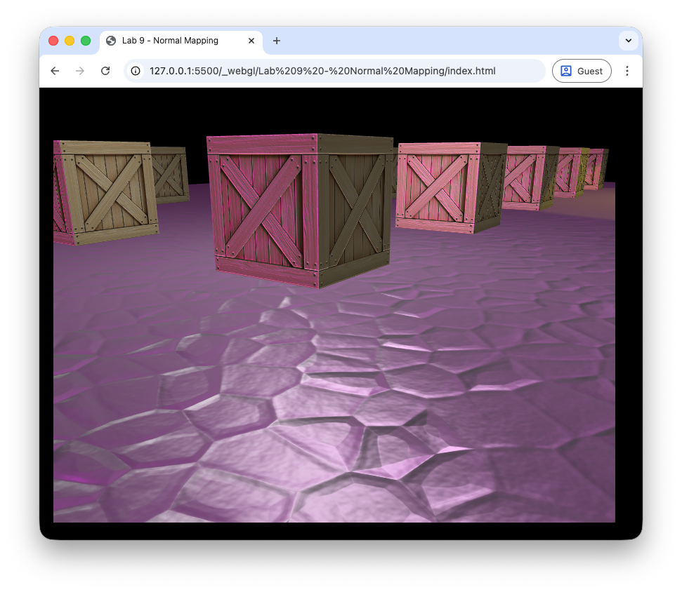Click the forward navigation arrow

[x=80, y=71]
